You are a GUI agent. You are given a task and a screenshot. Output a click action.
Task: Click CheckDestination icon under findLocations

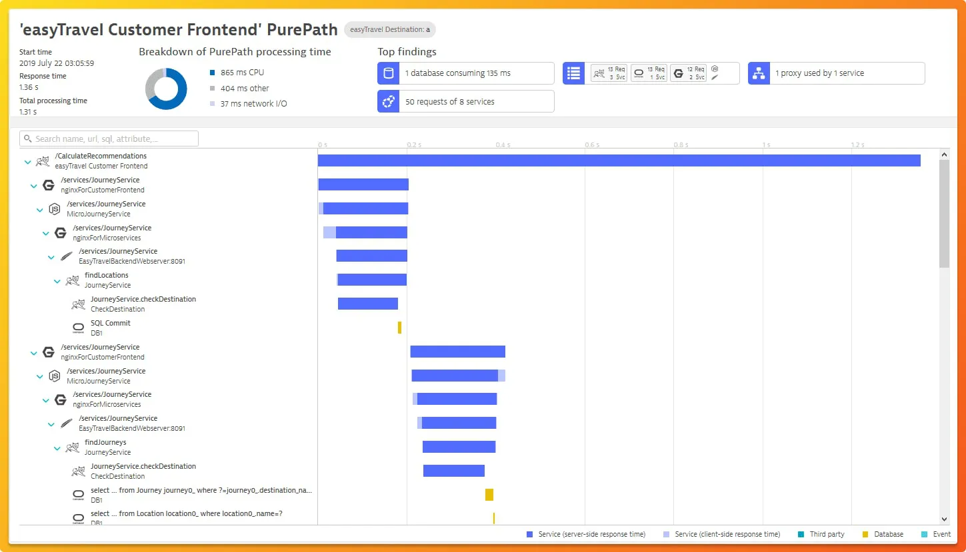pos(78,304)
